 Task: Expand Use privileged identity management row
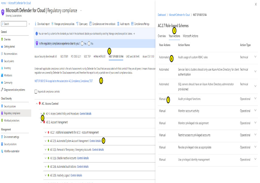255,159
